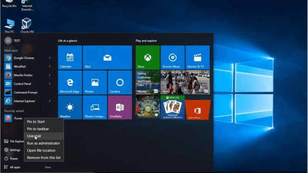This screenshot has height=173, width=308.
Task: Launch the OneNote tile
Action: coord(120,107)
